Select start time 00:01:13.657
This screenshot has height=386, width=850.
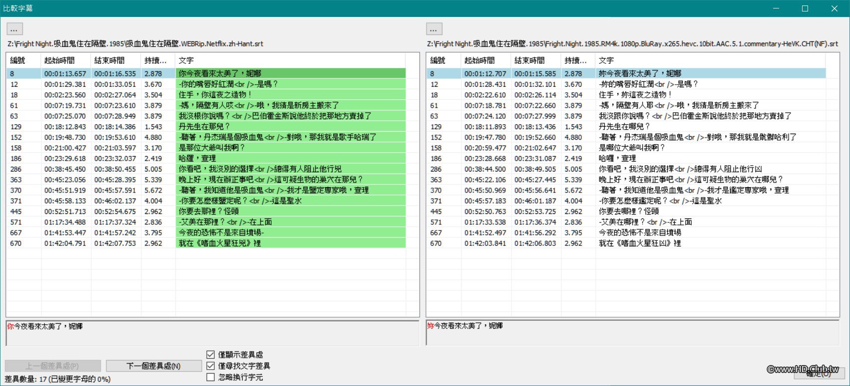(x=65, y=74)
